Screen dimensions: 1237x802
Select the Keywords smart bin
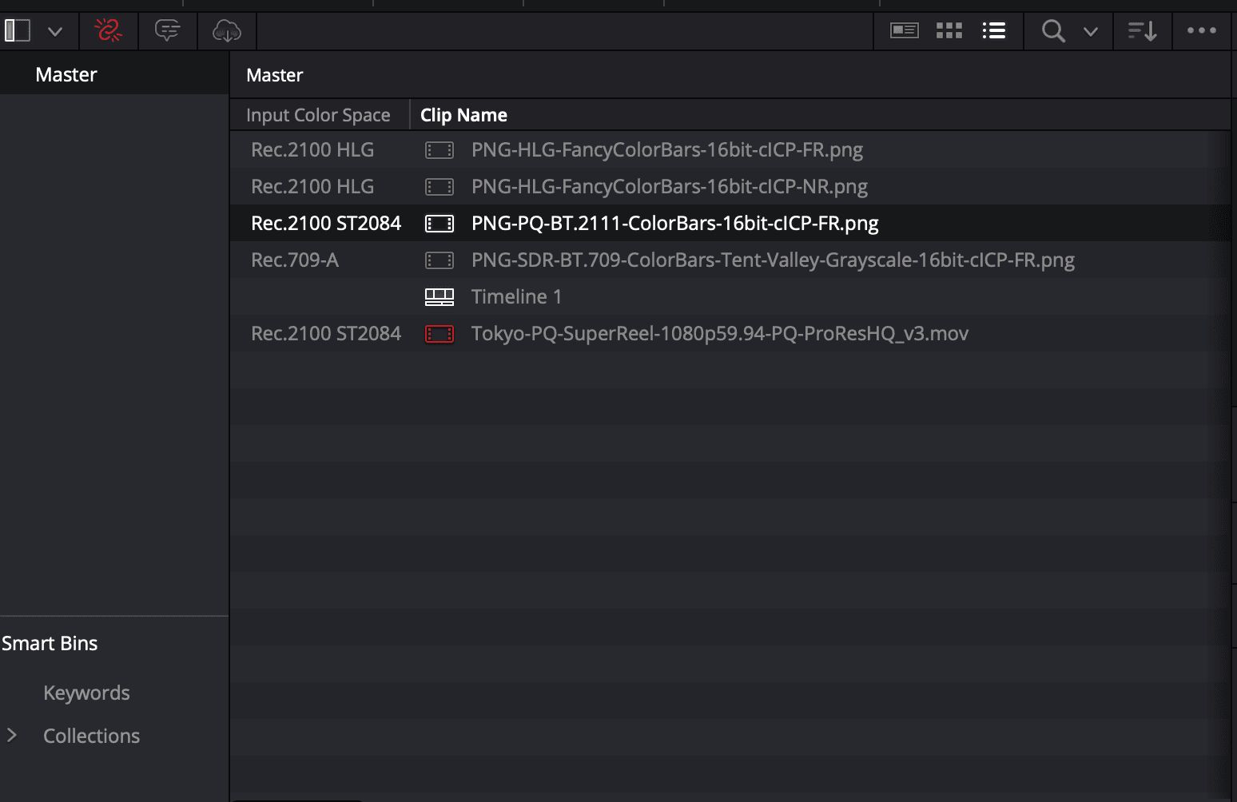(86, 693)
